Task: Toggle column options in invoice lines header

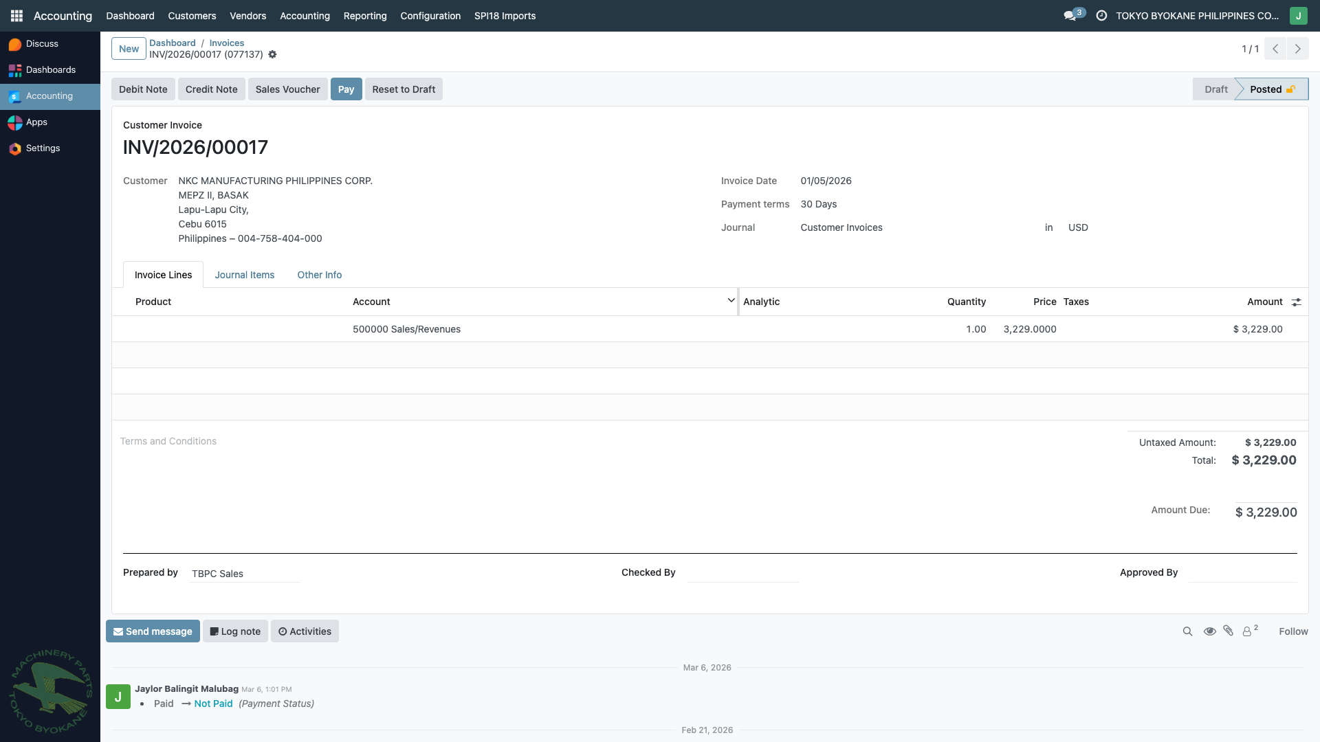Action: click(1296, 302)
